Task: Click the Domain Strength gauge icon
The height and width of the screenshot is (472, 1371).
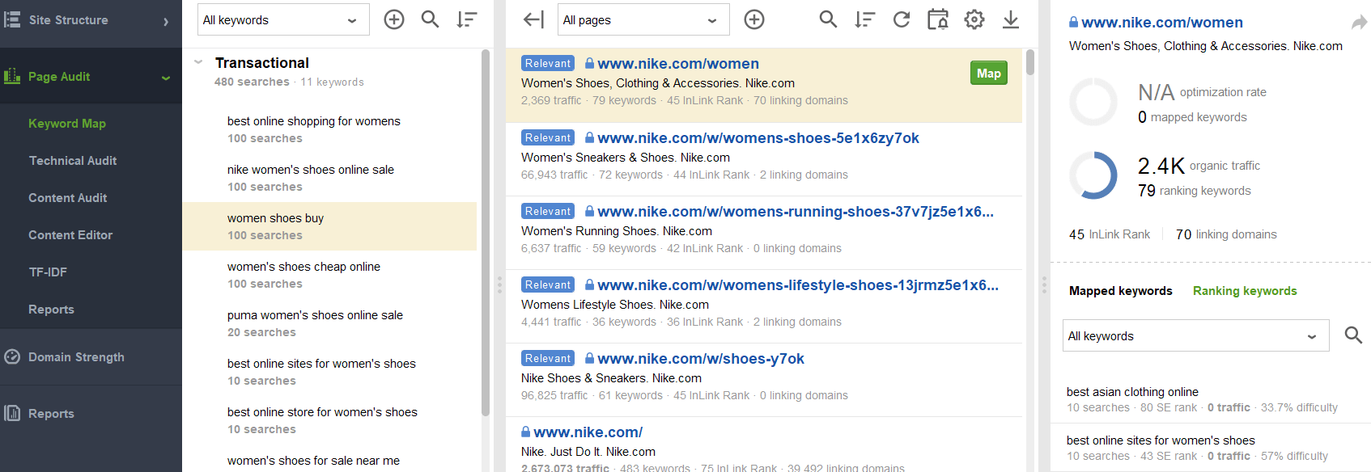Action: coord(12,356)
